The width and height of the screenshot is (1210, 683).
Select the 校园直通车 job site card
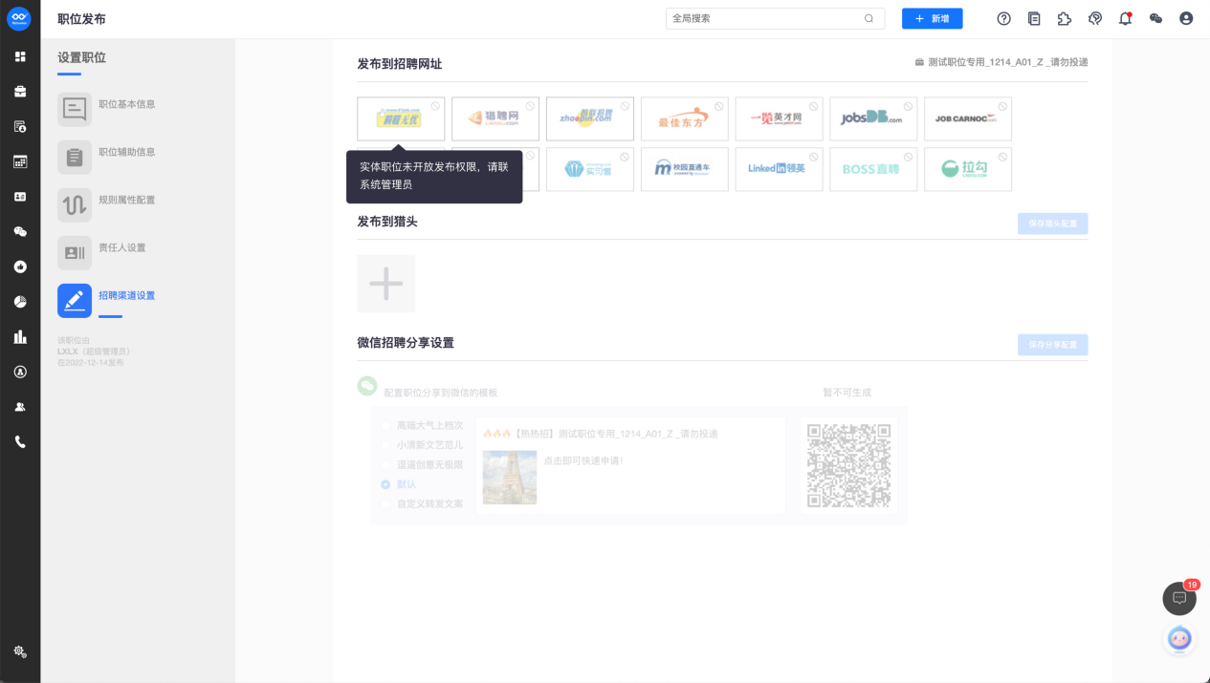pos(685,169)
